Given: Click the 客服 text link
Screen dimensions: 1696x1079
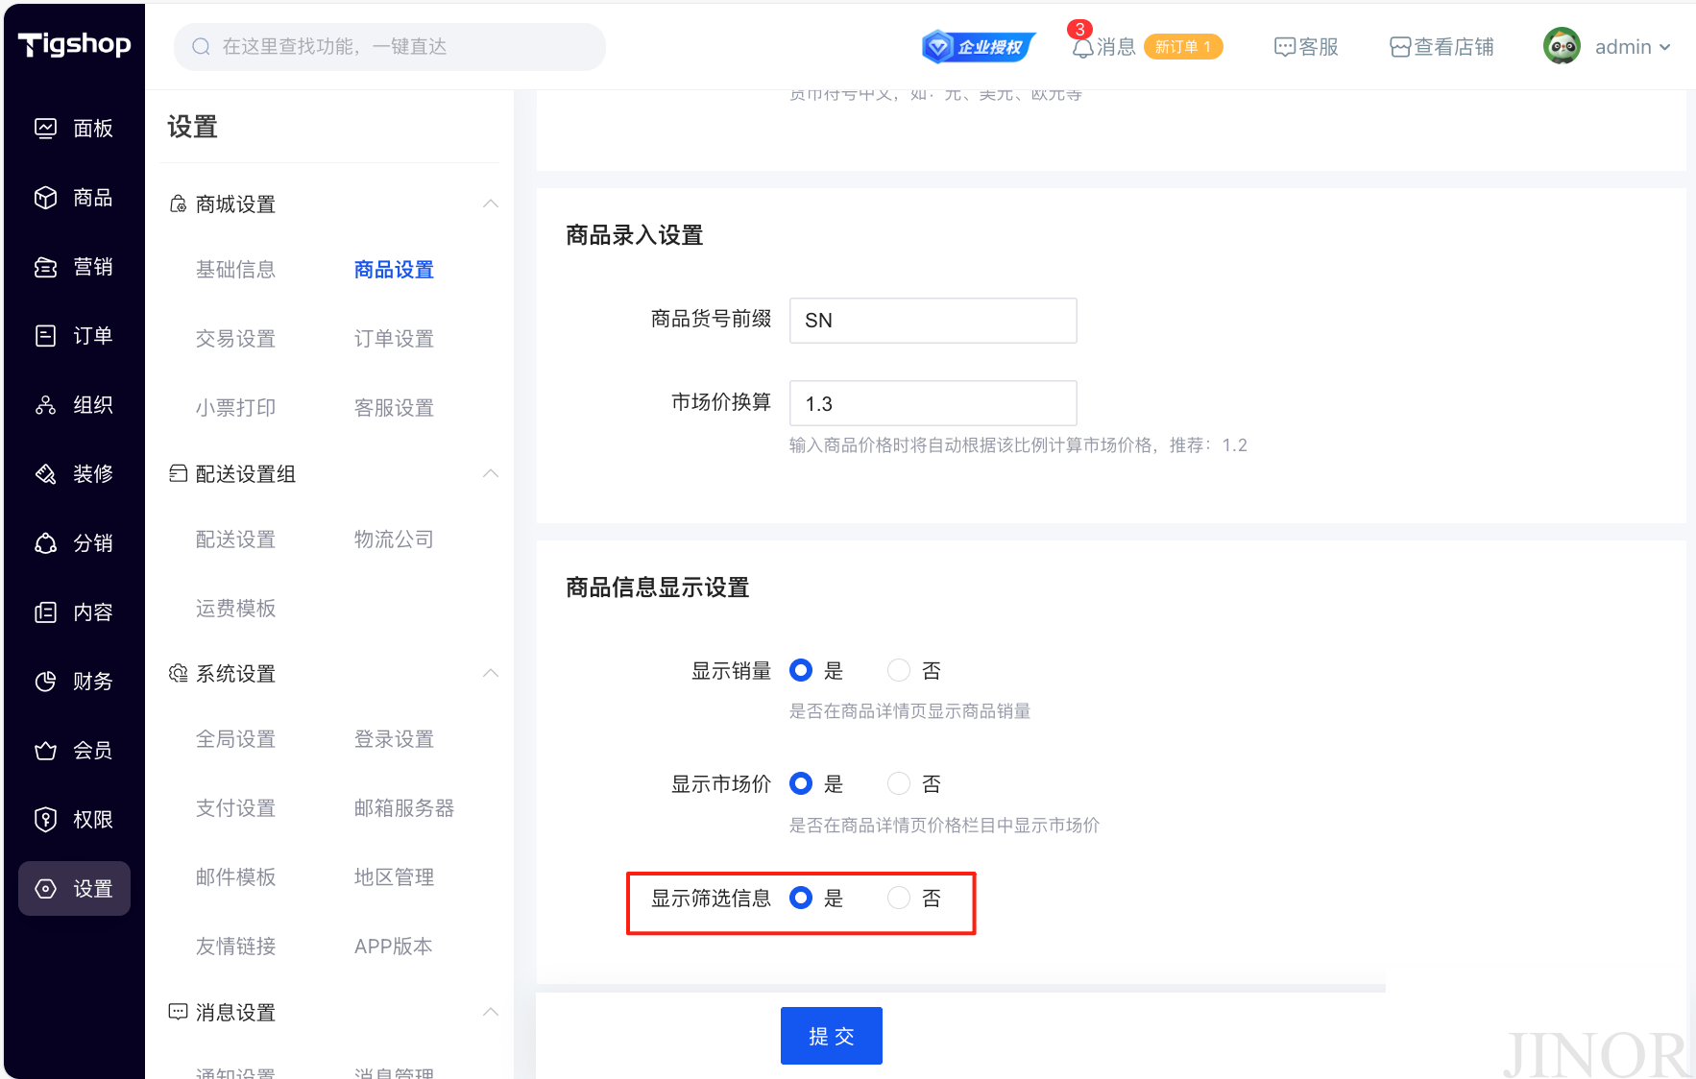Looking at the screenshot, I should [x=1319, y=47].
